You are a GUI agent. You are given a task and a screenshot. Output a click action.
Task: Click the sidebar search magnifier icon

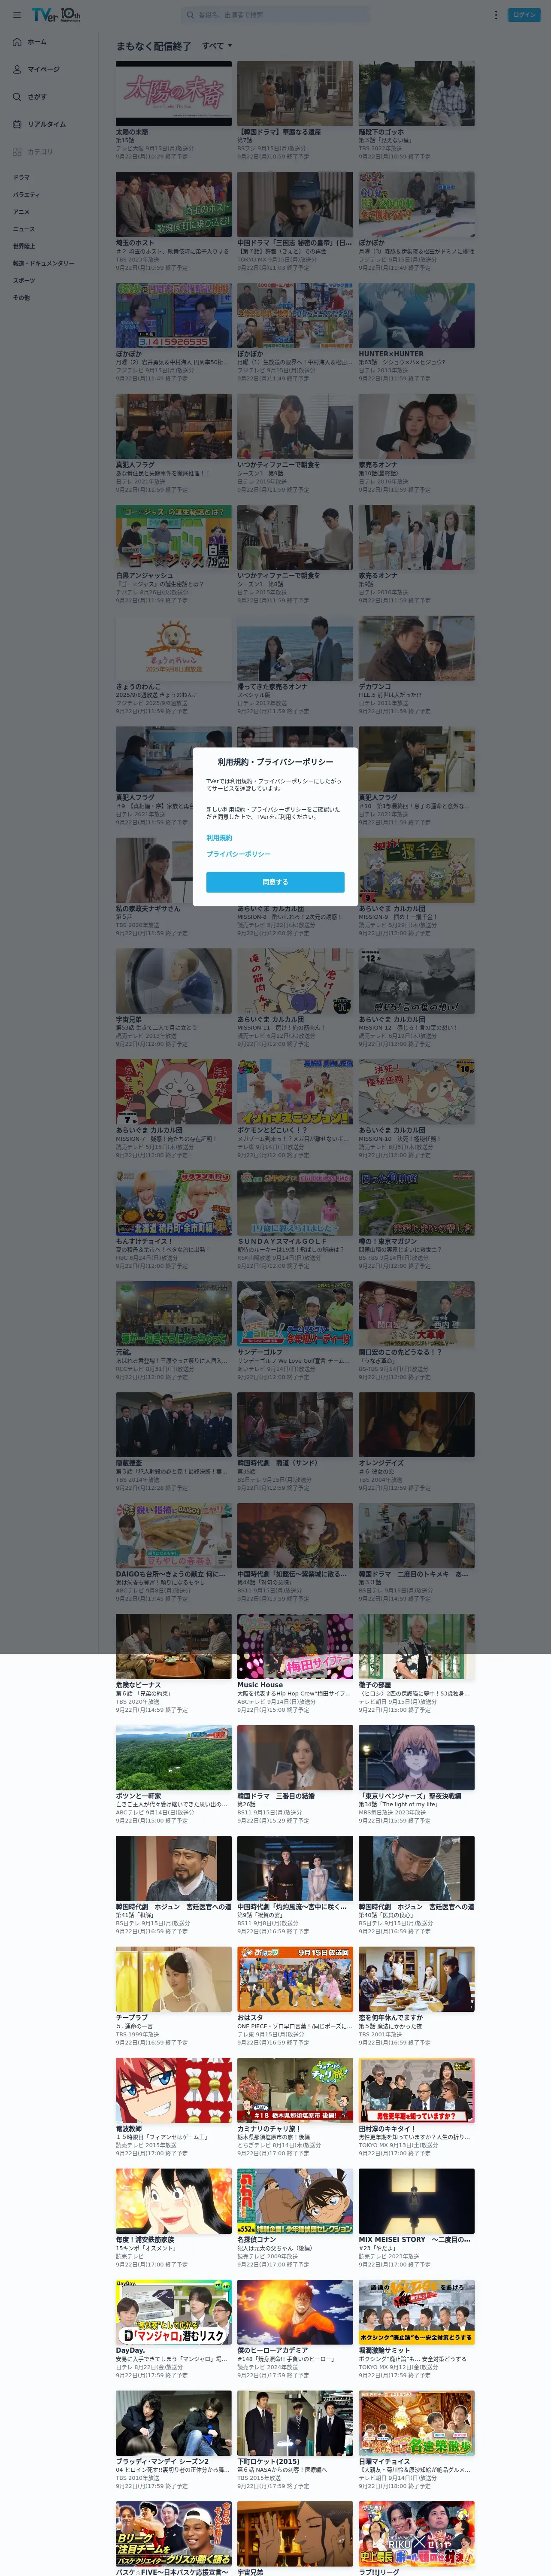coord(17,97)
